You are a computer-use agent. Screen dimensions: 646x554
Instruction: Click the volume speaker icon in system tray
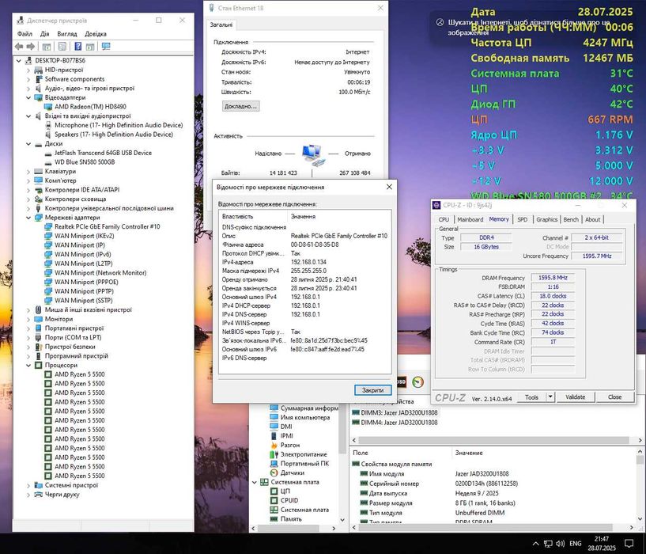click(x=559, y=544)
